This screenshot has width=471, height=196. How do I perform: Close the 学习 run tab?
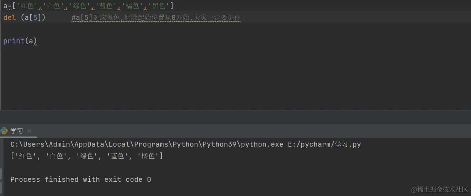pos(29,131)
